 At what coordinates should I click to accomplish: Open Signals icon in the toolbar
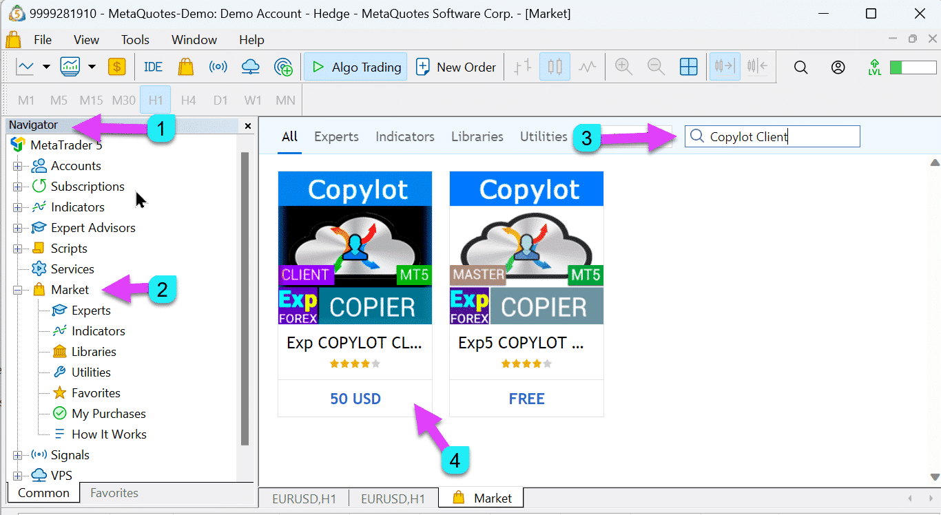tap(218, 67)
